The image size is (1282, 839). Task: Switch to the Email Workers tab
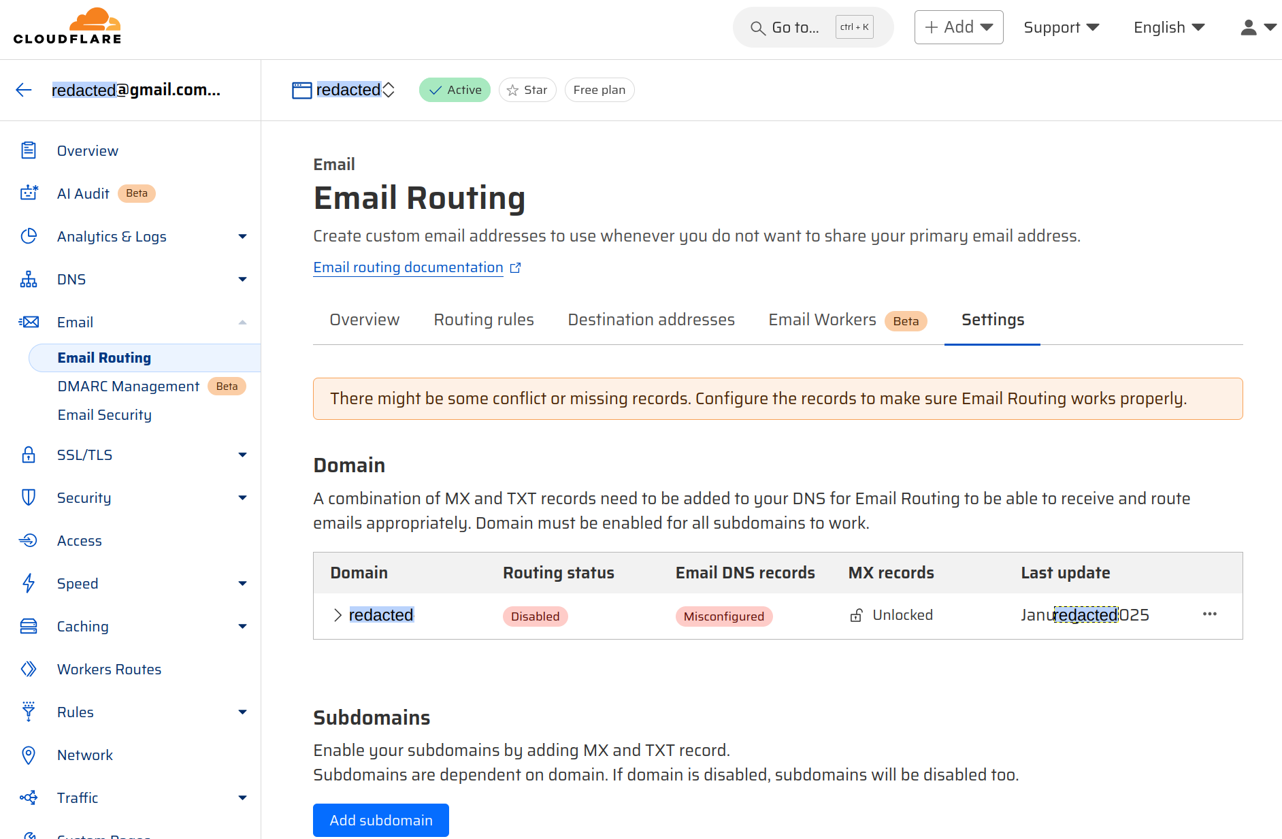(x=848, y=320)
